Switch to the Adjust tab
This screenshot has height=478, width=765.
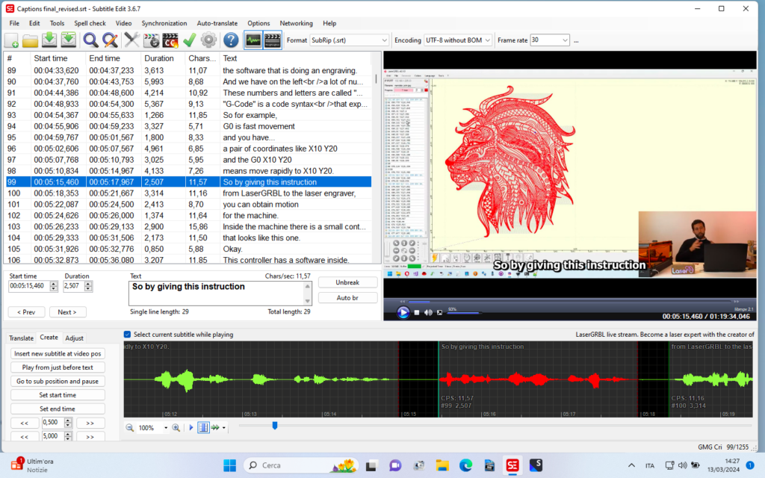[75, 338]
